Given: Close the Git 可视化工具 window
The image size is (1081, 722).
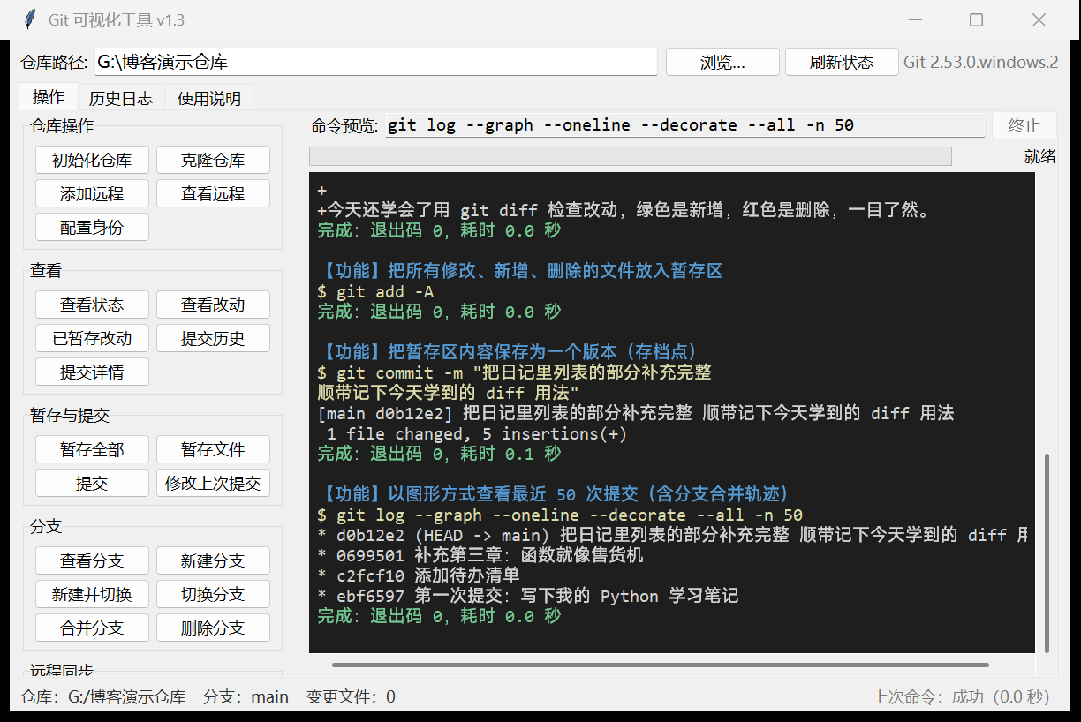Looking at the screenshot, I should pyautogui.click(x=1039, y=19).
